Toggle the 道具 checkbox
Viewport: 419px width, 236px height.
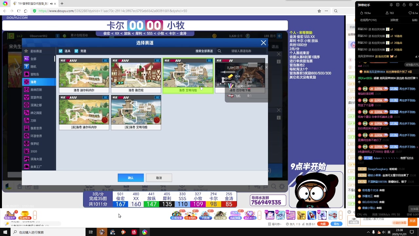coord(61,51)
